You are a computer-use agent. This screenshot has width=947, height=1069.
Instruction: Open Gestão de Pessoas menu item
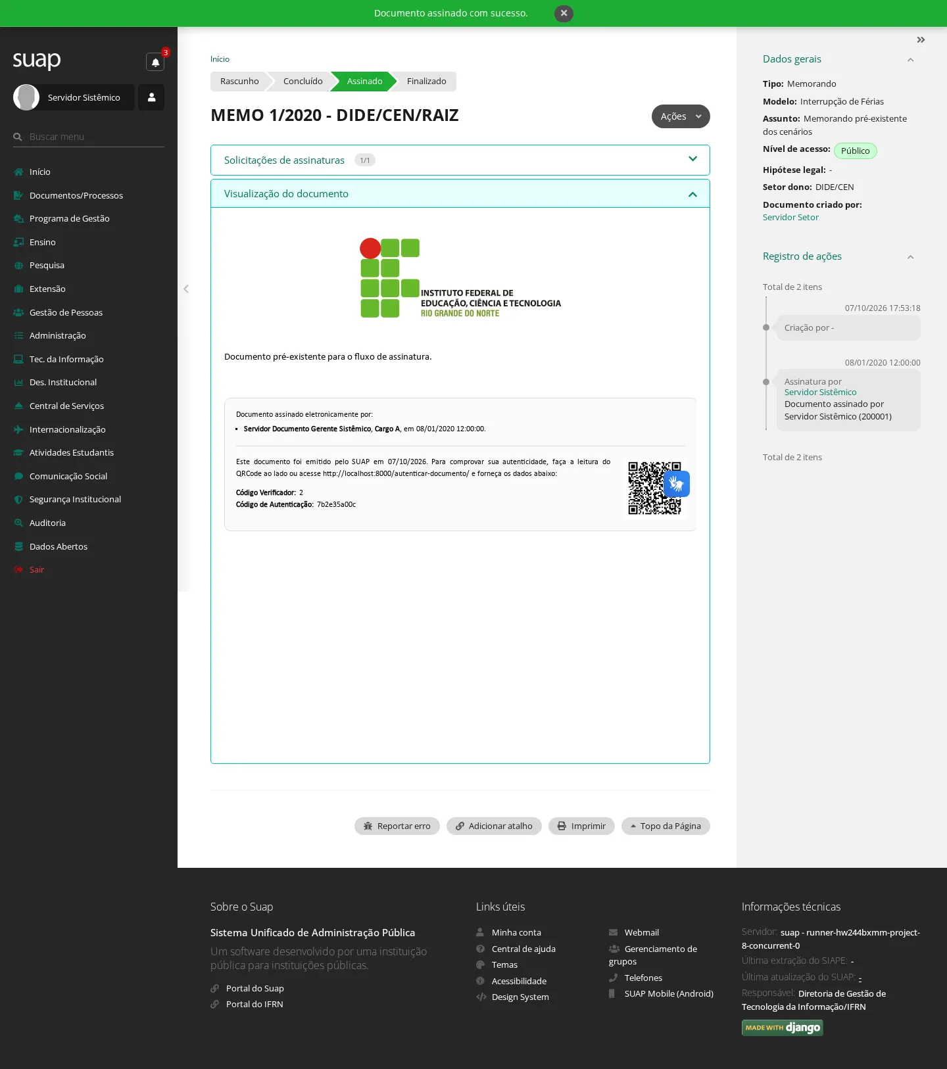click(66, 312)
